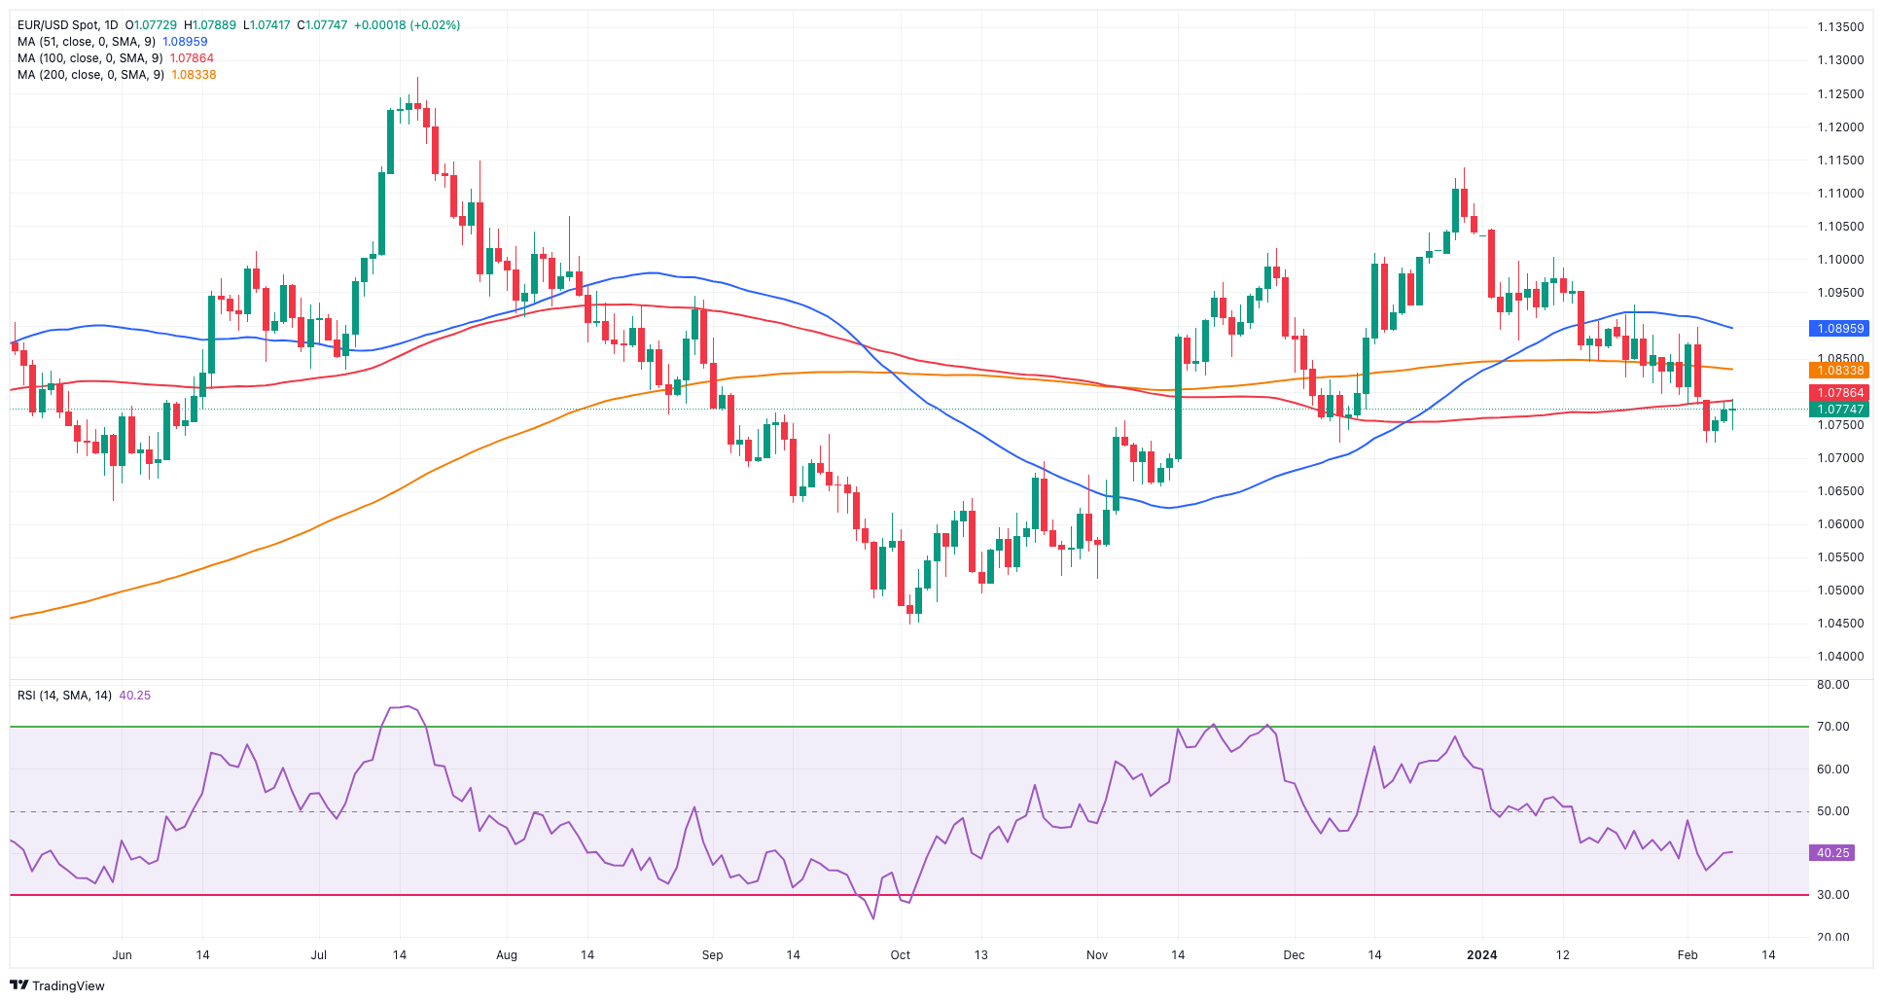Click the 1.07000 price axis label
This screenshot has width=1883, height=1002.
pyautogui.click(x=1840, y=458)
